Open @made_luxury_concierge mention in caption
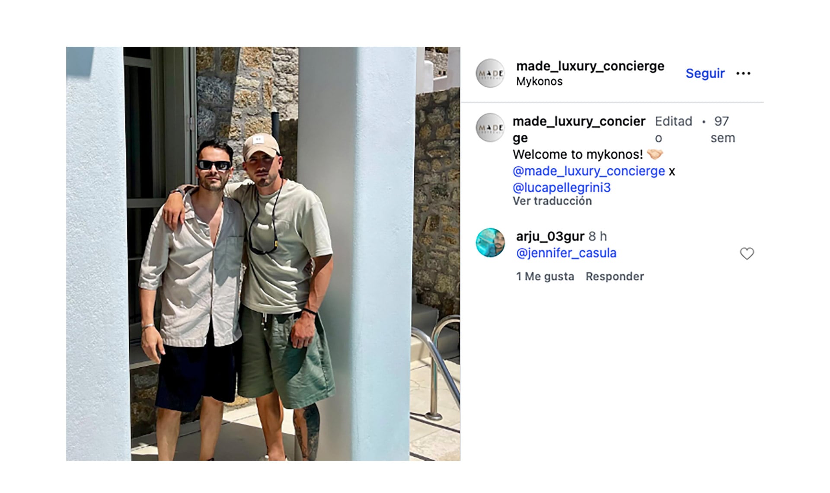Image resolution: width=830 pixels, height=493 pixels. pyautogui.click(x=589, y=171)
